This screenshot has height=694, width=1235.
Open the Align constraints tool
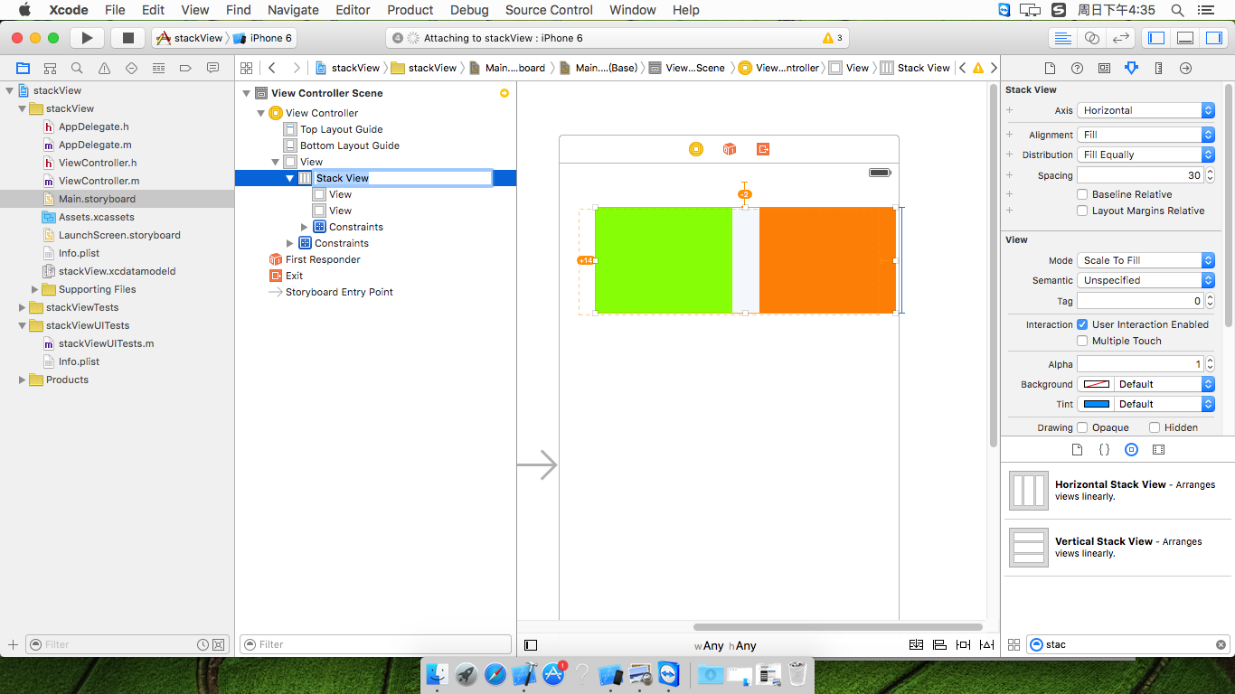(x=939, y=645)
